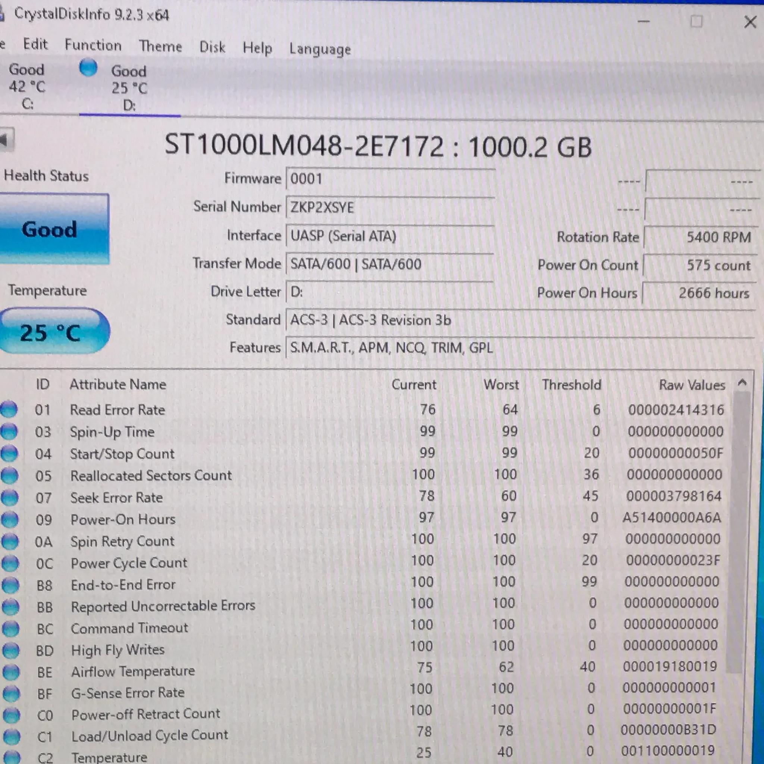Open the Function menu

tap(93, 45)
